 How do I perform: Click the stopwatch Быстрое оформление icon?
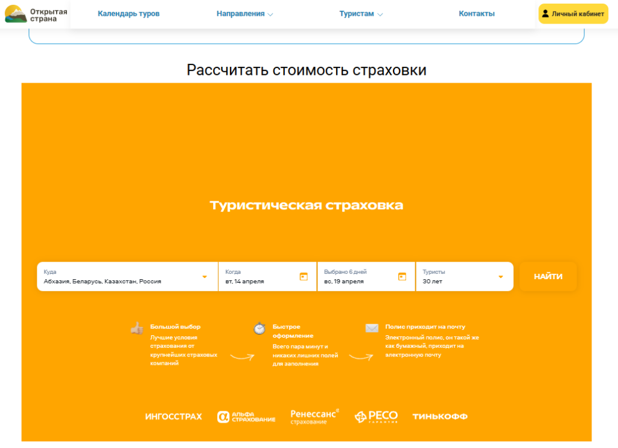click(260, 329)
